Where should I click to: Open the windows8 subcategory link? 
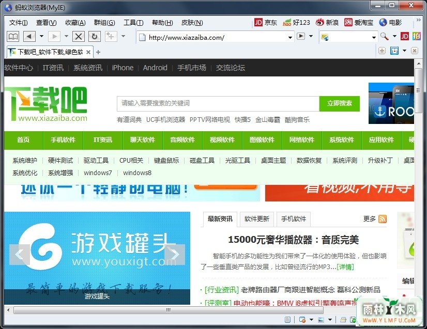(x=137, y=173)
